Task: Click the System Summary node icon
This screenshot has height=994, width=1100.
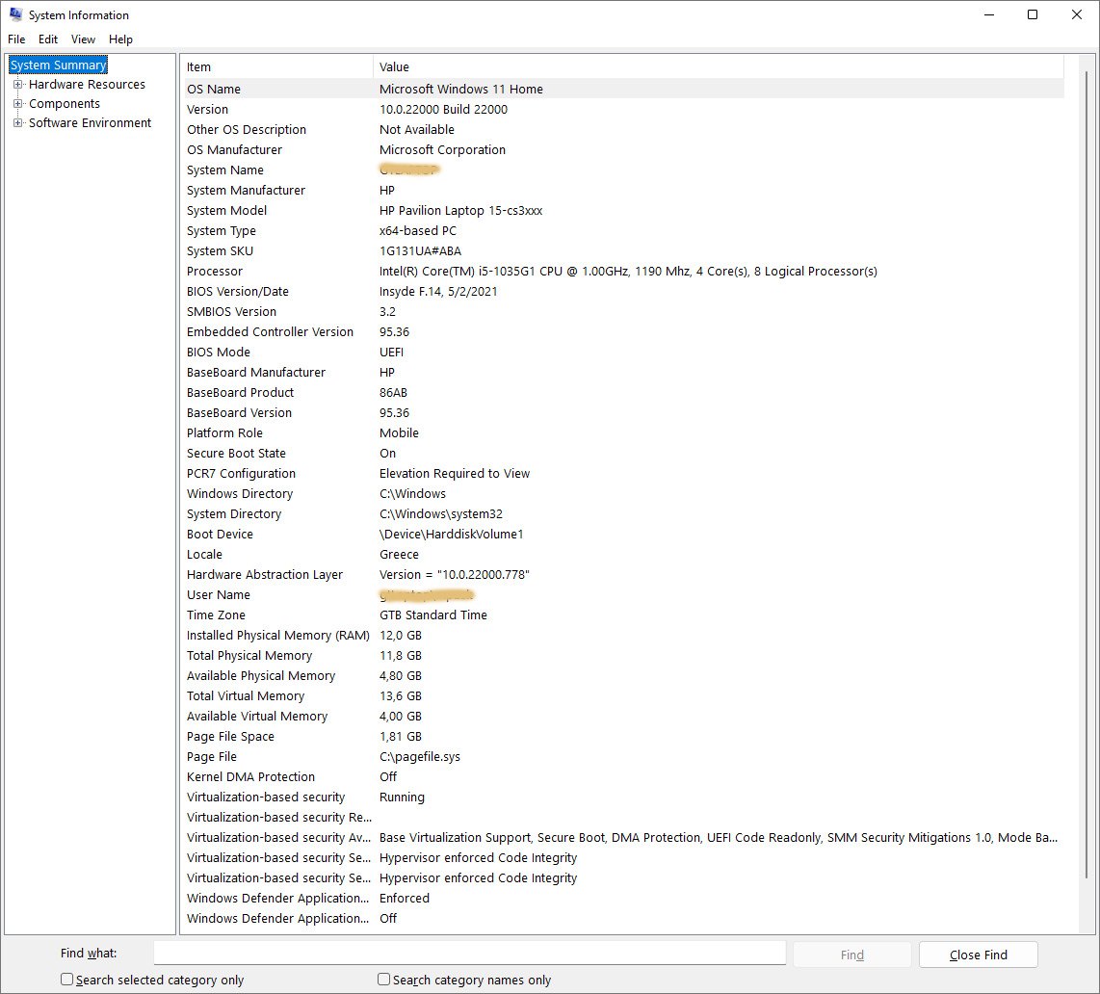Action: click(x=58, y=65)
